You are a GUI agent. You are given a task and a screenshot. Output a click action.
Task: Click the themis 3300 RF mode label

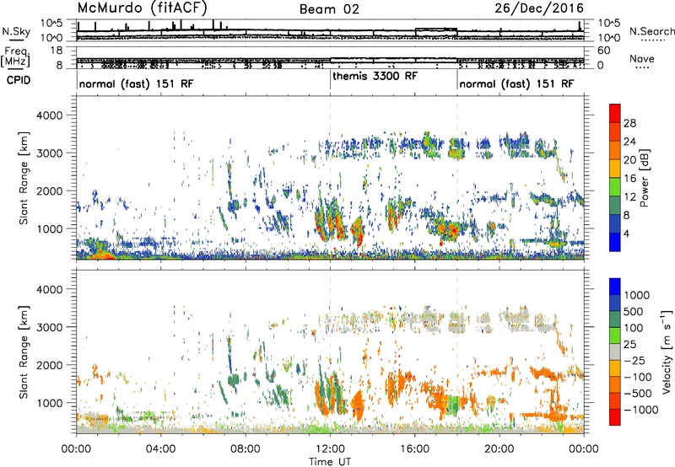375,76
